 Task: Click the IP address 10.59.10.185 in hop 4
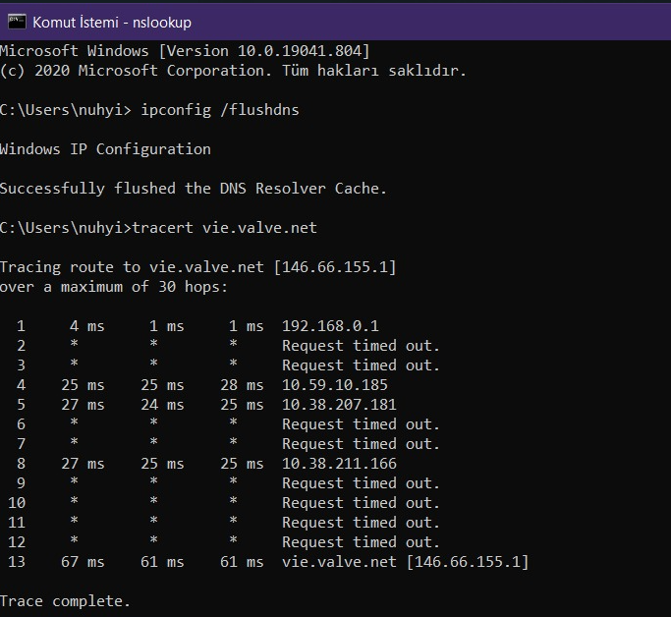tap(334, 385)
